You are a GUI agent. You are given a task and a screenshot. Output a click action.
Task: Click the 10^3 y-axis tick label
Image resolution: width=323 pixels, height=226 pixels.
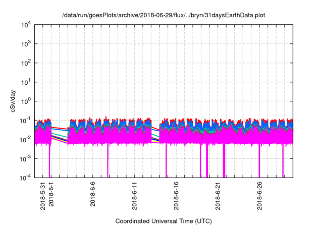click(26, 44)
